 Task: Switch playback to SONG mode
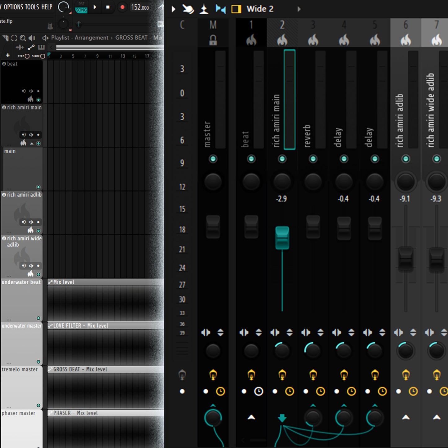(x=81, y=10)
